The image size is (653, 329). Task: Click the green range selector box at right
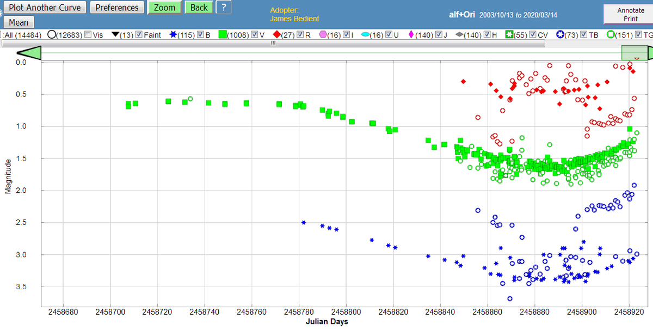[x=634, y=53]
